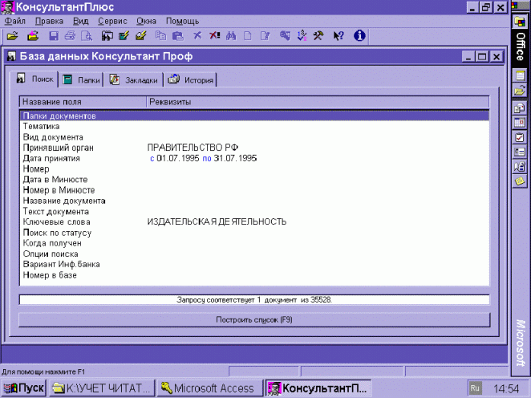The image size is (531, 398).
Task: Click the paste clipboard toolbar icon
Action: click(x=178, y=35)
